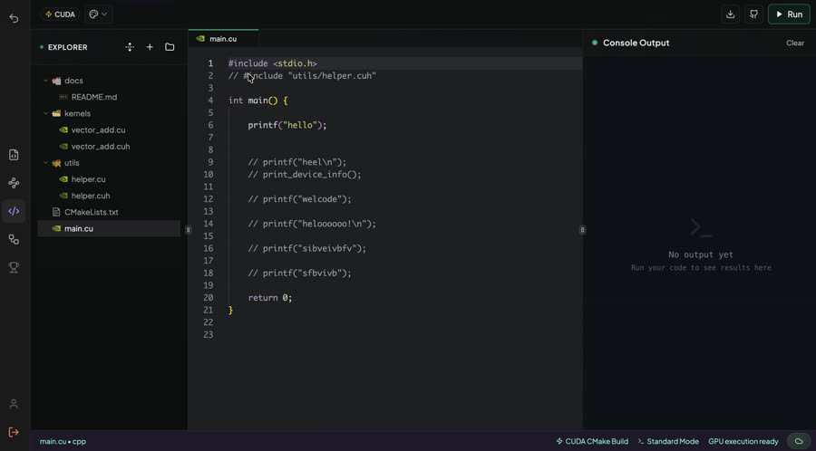Collapse the docs folder
The height and width of the screenshot is (451, 816).
(x=46, y=81)
